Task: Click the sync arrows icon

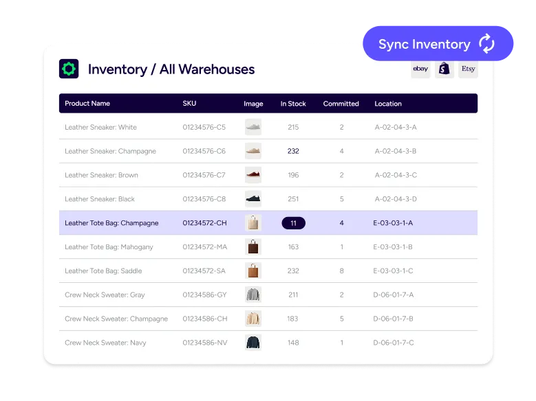Action: click(487, 45)
